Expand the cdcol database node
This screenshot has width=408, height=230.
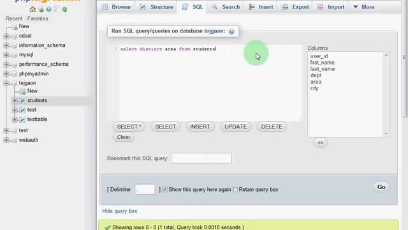click(6, 36)
